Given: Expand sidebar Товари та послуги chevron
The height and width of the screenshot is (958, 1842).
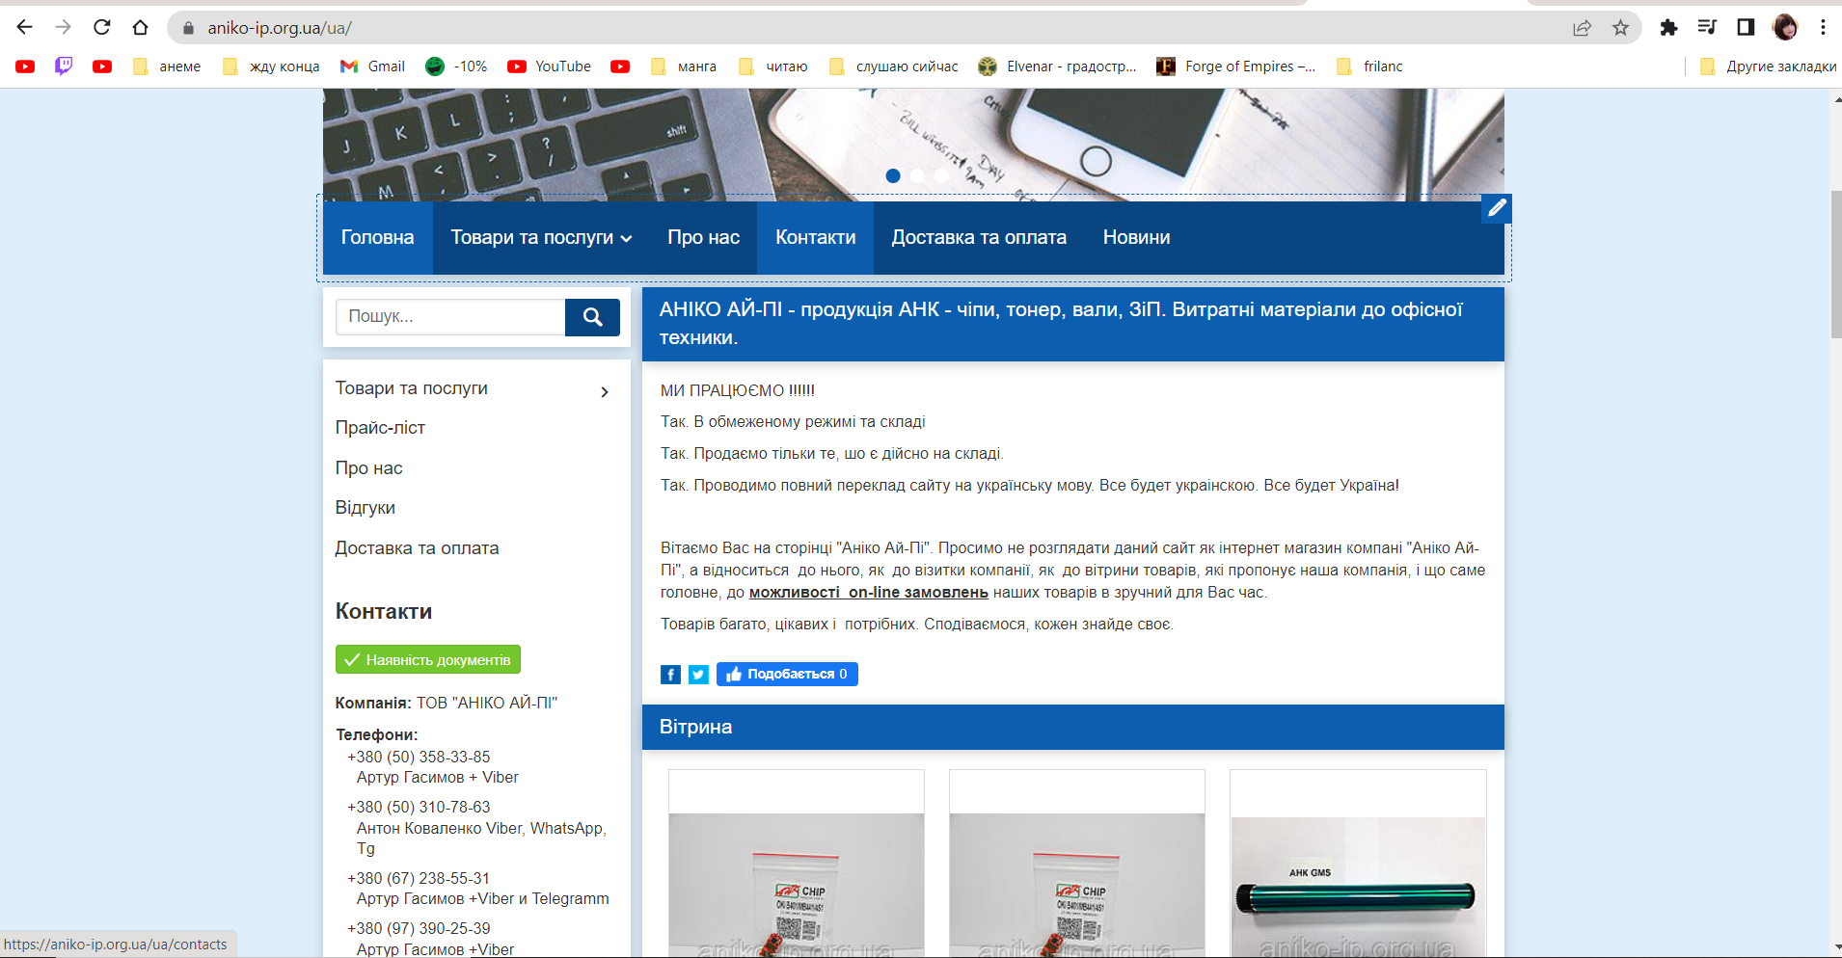Looking at the screenshot, I should (x=605, y=391).
